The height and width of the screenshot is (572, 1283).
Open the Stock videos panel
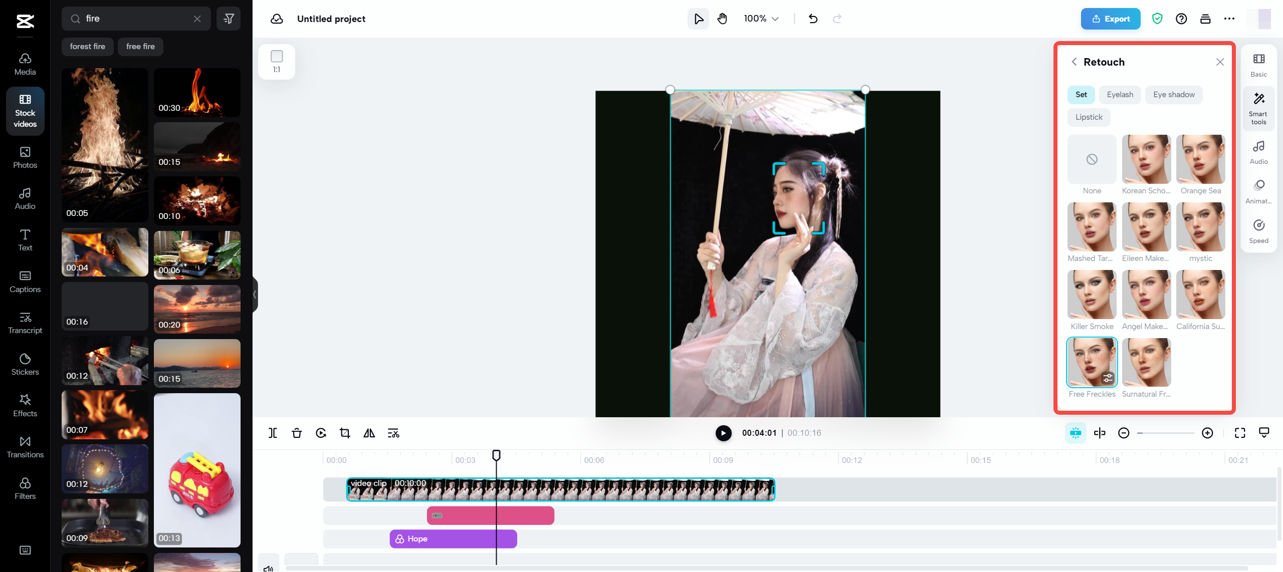coord(25,111)
